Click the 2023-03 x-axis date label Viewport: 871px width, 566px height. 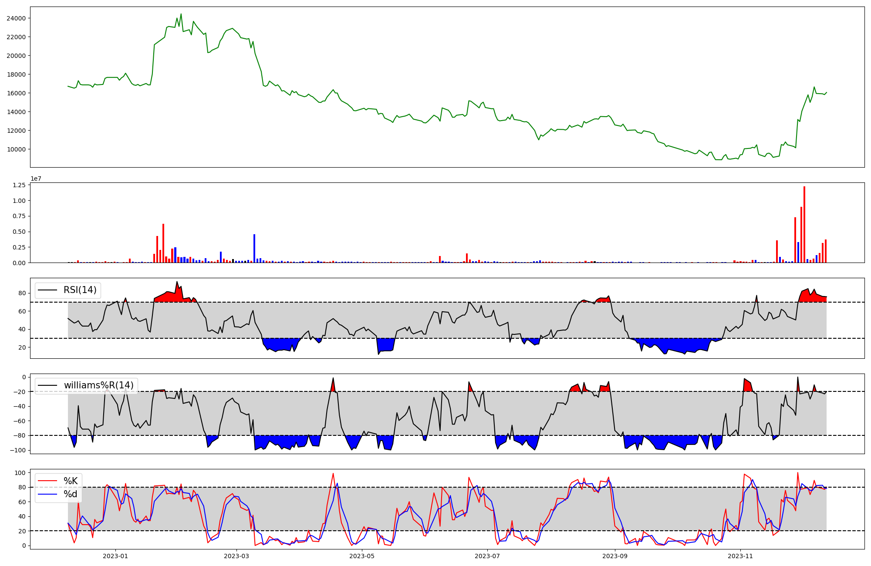pos(236,556)
